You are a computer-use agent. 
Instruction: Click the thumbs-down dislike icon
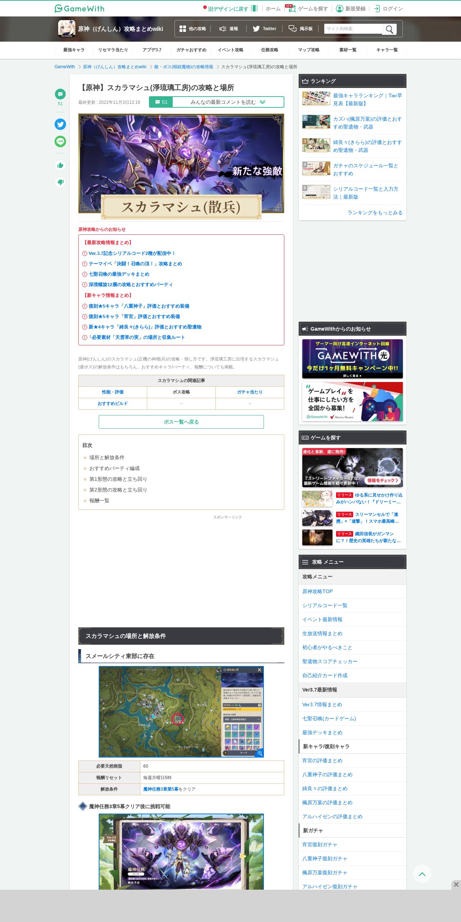[x=60, y=182]
